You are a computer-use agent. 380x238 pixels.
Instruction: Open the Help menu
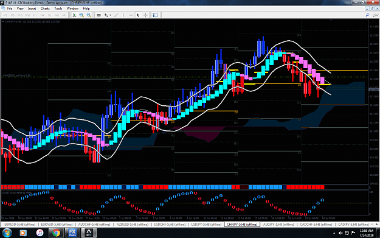[86, 9]
